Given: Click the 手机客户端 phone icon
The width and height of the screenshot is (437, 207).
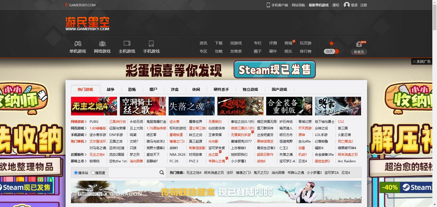Looking at the screenshot, I should (268, 5).
